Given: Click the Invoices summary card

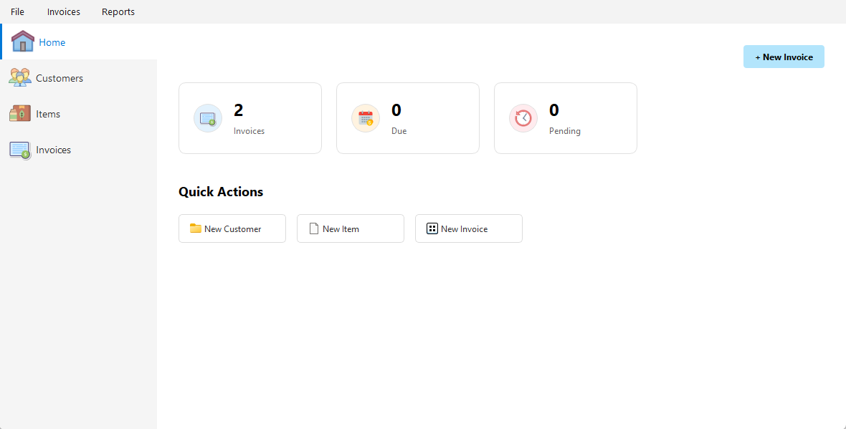Looking at the screenshot, I should tap(249, 117).
